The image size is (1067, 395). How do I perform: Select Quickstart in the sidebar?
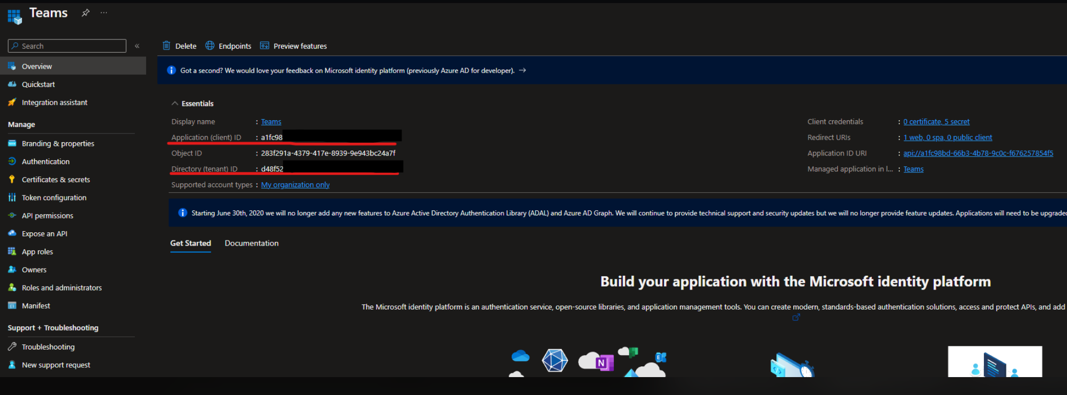(38, 84)
